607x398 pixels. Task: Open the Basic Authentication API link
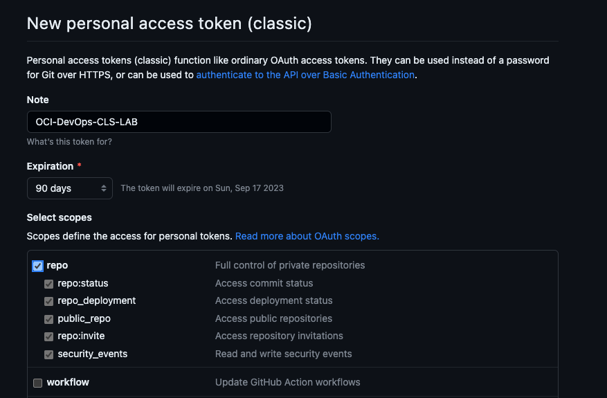pyautogui.click(x=305, y=75)
